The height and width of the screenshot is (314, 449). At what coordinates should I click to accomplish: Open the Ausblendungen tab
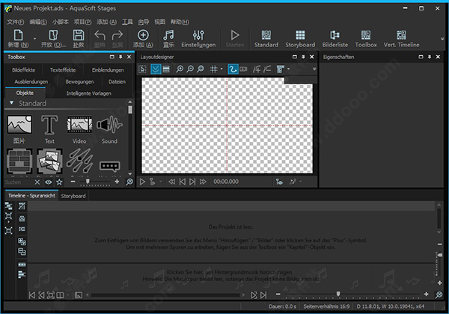pyautogui.click(x=31, y=81)
